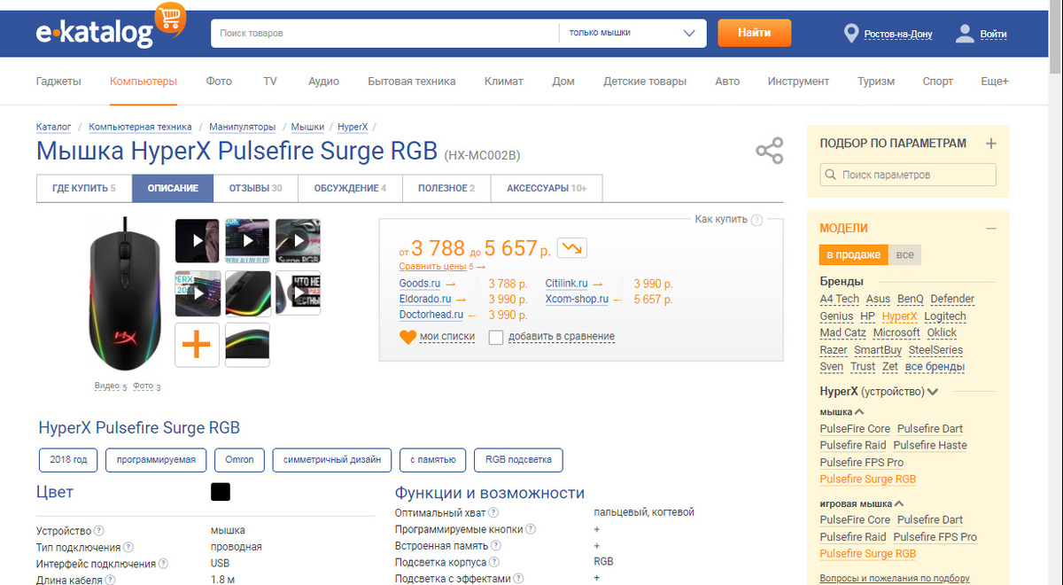Expand the HyperX (устройство) chevron
This screenshot has height=585, width=1063.
pyautogui.click(x=933, y=392)
